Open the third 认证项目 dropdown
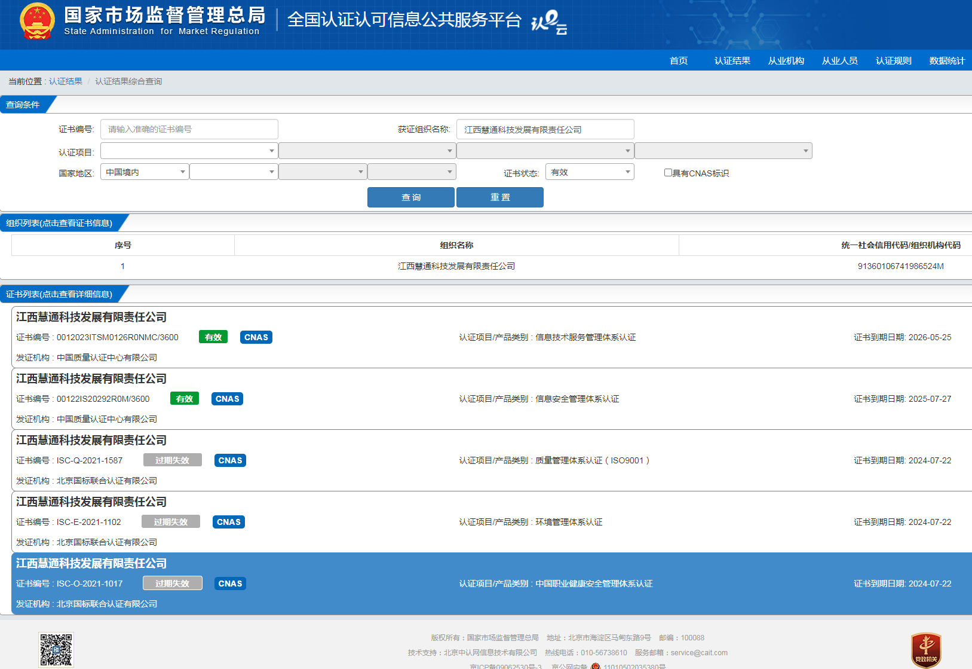972x669 pixels. [545, 151]
